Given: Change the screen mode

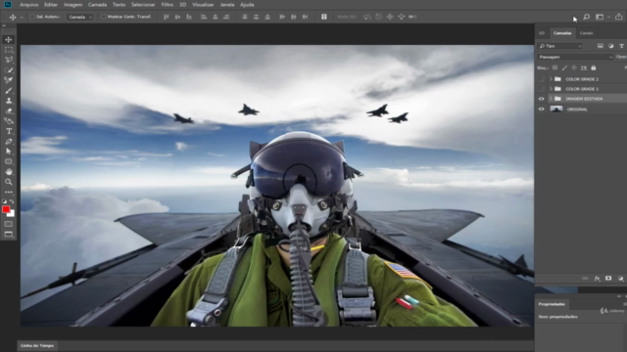Looking at the screenshot, I should pyautogui.click(x=9, y=235).
